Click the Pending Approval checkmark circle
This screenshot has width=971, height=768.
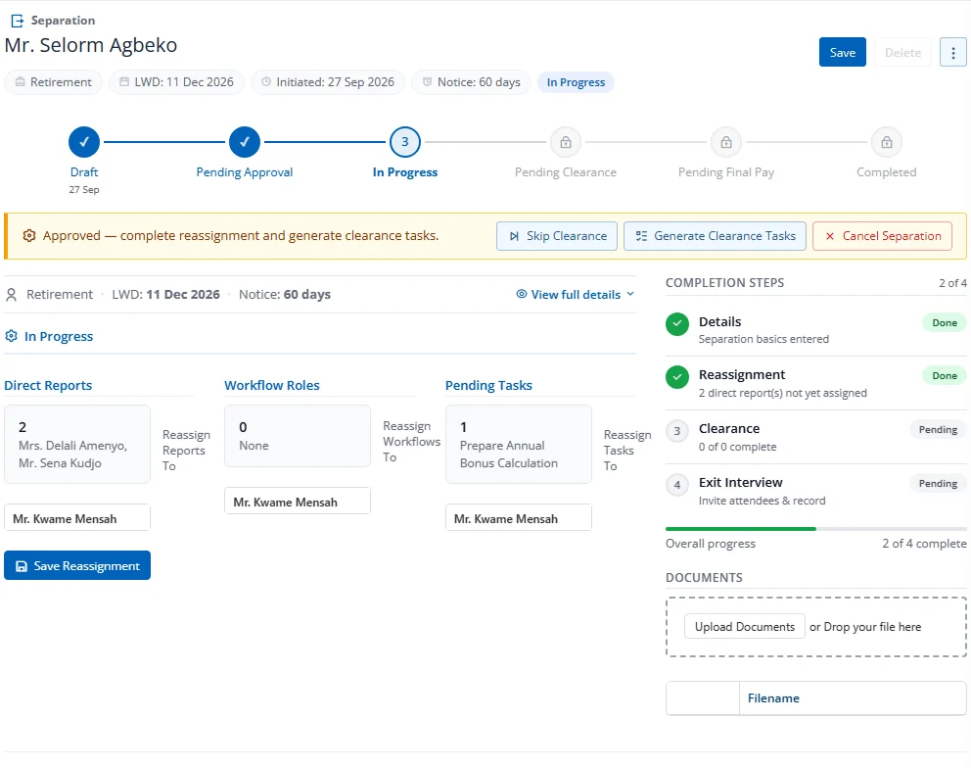pyautogui.click(x=245, y=142)
